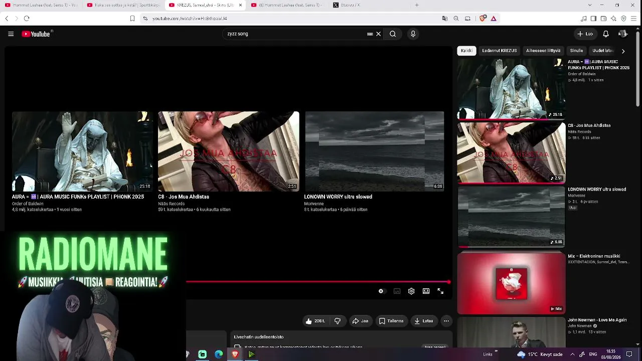Open LONOWN WORRY ultra slowed endscreen thumbnail
The height and width of the screenshot is (361, 642).
374,151
